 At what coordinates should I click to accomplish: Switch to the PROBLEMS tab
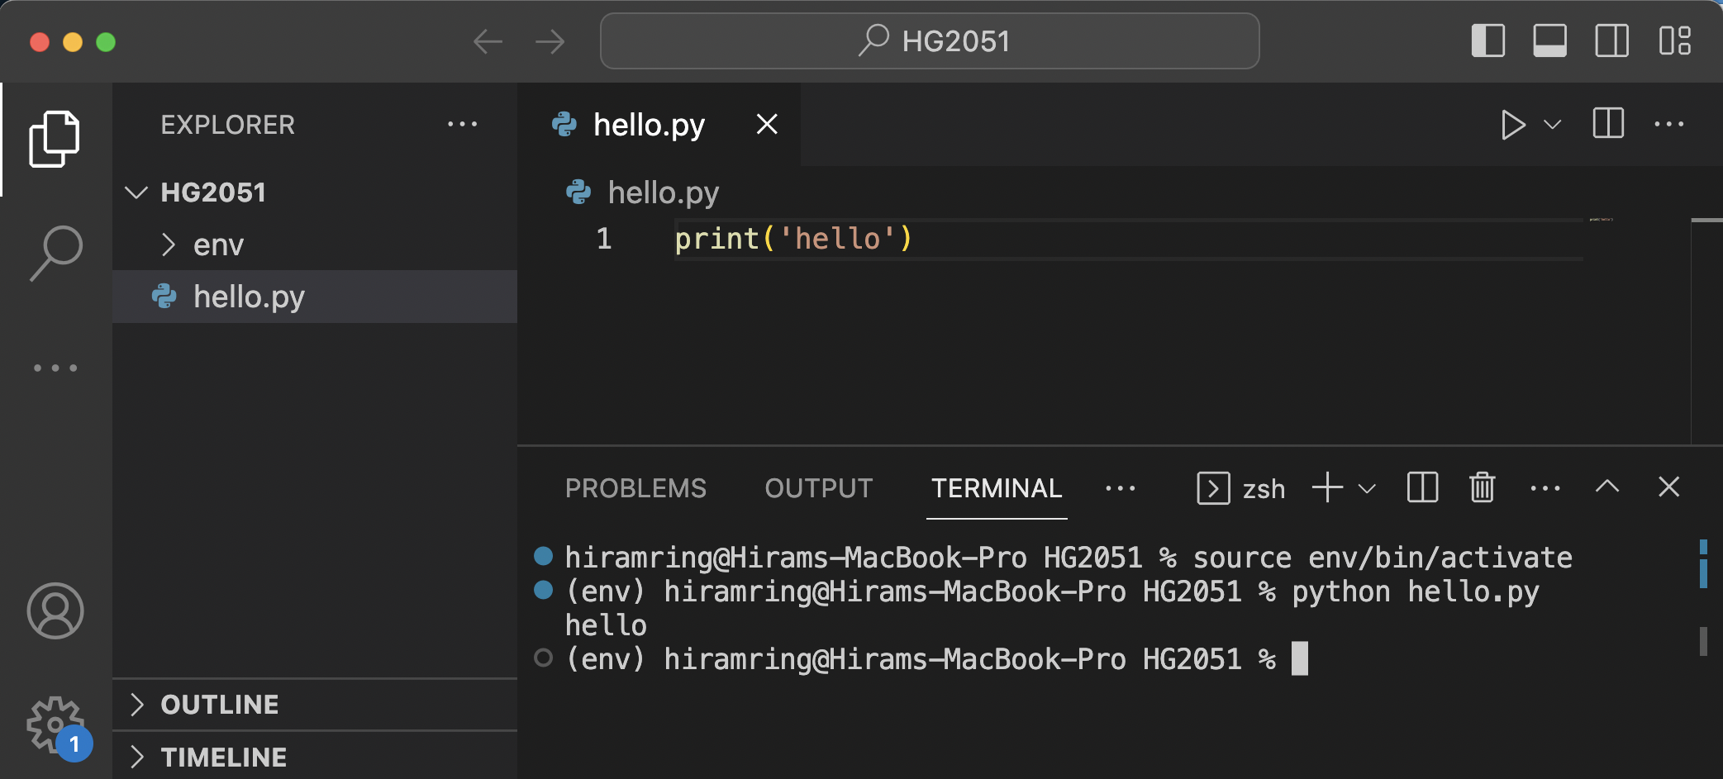[635, 487]
